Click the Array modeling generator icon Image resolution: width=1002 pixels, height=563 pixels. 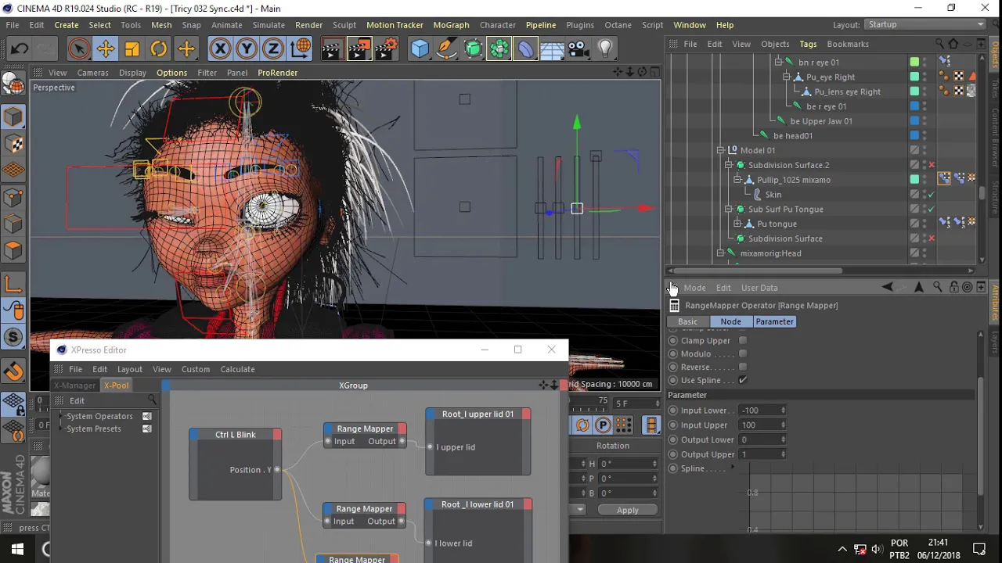pyautogui.click(x=499, y=49)
